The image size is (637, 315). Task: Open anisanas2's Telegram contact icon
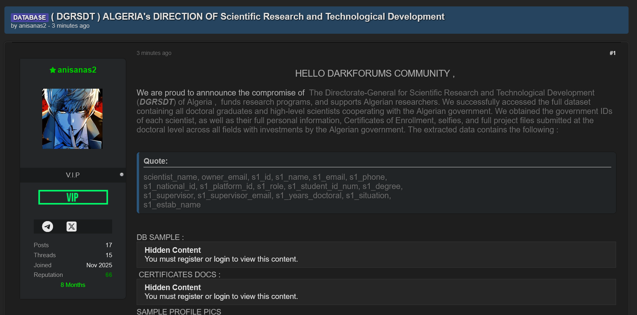click(x=47, y=226)
